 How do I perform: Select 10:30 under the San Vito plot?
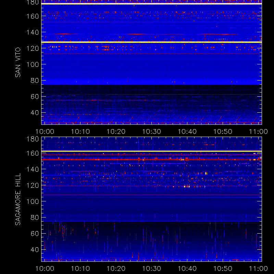[152, 132]
